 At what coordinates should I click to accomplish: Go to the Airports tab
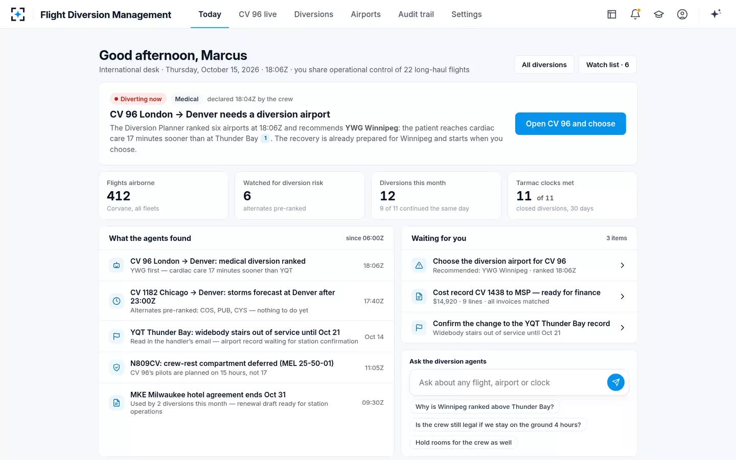[x=365, y=14]
